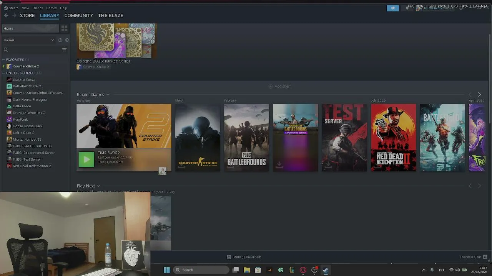
Task: Click the Counter-Strike 2 link under the news card
Action: click(96, 67)
